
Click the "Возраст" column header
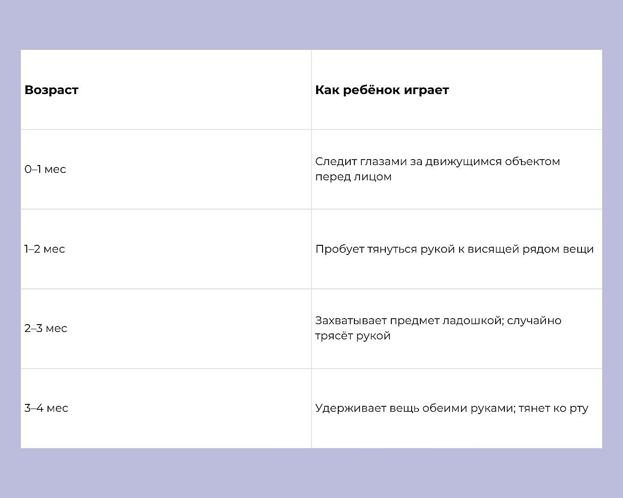(51, 90)
